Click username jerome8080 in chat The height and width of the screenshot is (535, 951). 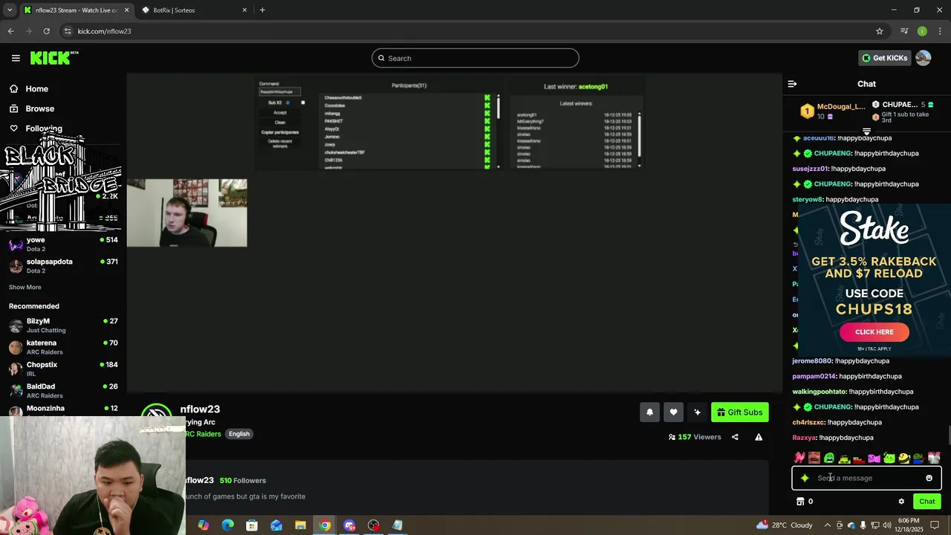tap(811, 361)
